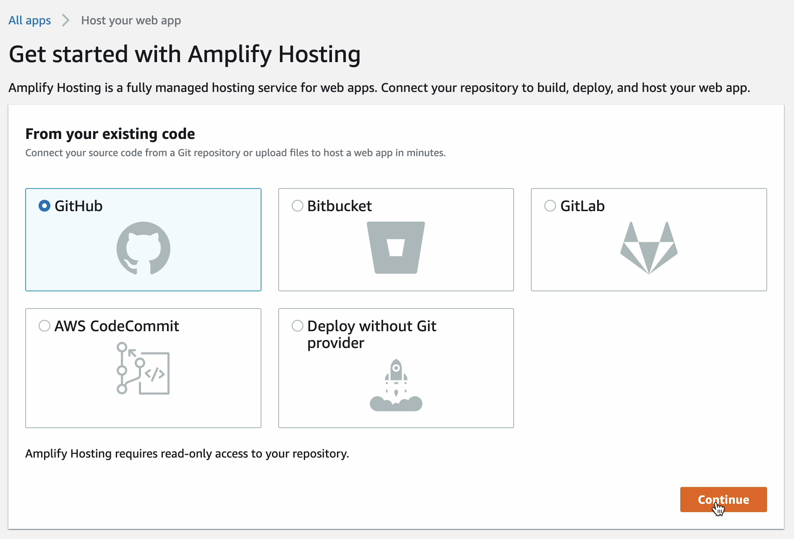
Task: Click the Bitbucket bucket logo
Action: point(396,247)
